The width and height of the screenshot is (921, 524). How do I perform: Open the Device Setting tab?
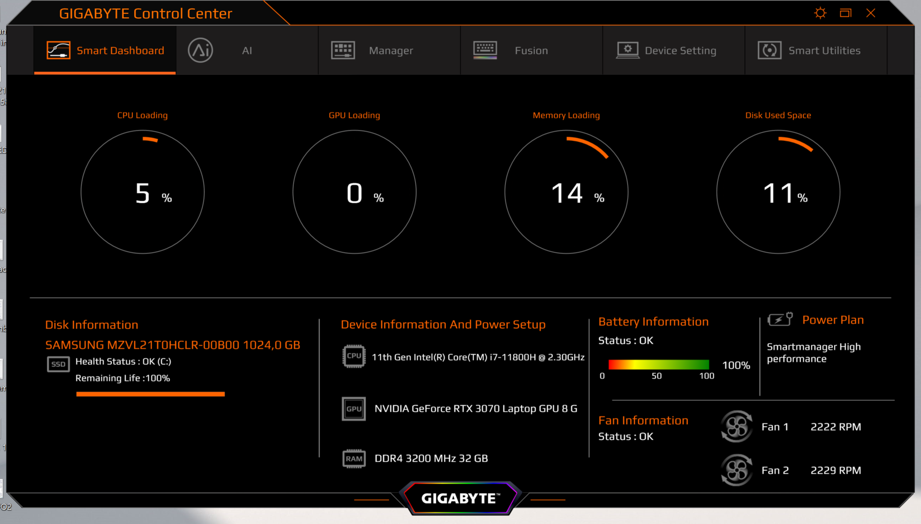click(x=673, y=50)
